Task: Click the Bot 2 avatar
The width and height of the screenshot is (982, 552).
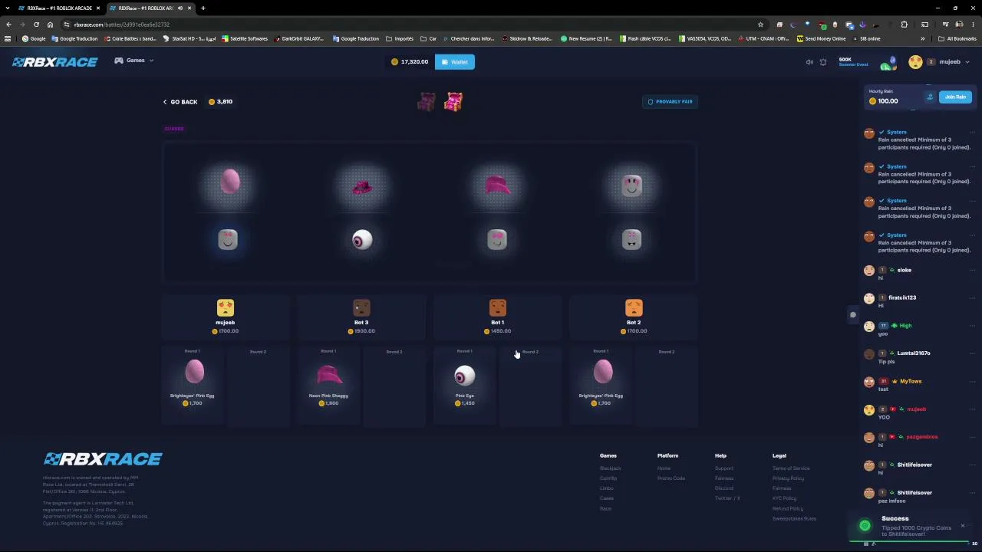Action: (634, 307)
